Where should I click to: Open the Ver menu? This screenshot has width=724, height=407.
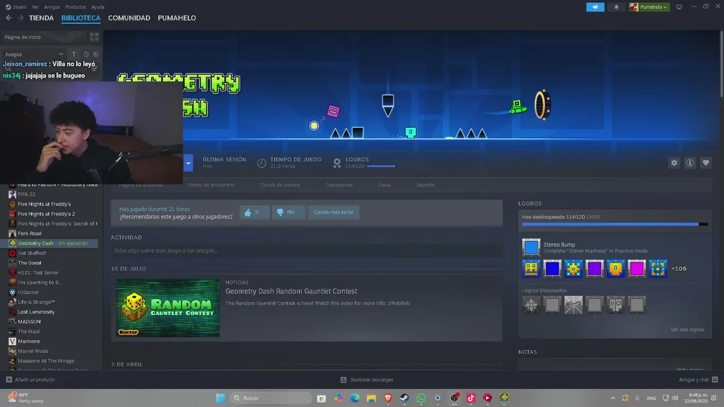[x=36, y=7]
